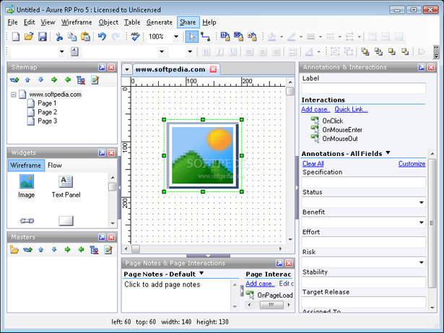444x333 pixels.
Task: Delete master in the Masters toolbar
Action: (94, 250)
